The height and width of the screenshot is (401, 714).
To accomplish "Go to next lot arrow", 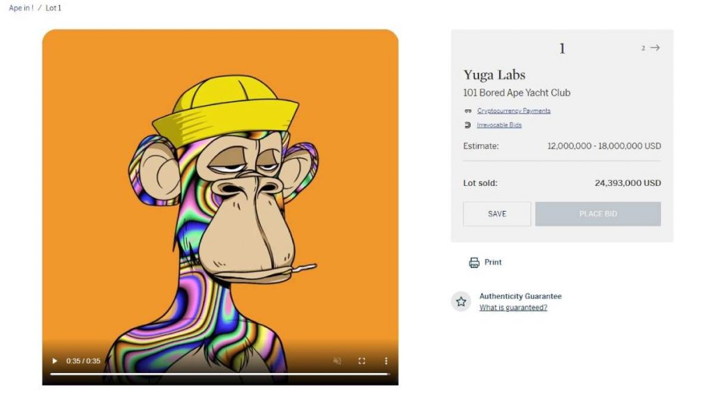I will tap(655, 48).
